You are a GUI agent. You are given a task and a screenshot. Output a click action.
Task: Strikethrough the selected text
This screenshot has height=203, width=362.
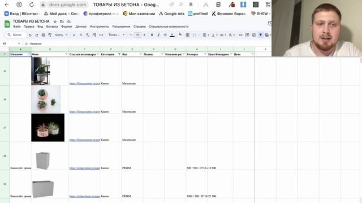165,35
